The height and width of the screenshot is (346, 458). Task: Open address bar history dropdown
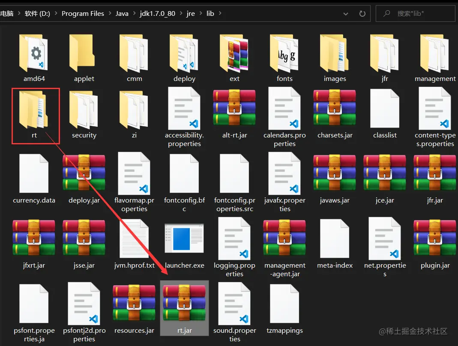346,14
